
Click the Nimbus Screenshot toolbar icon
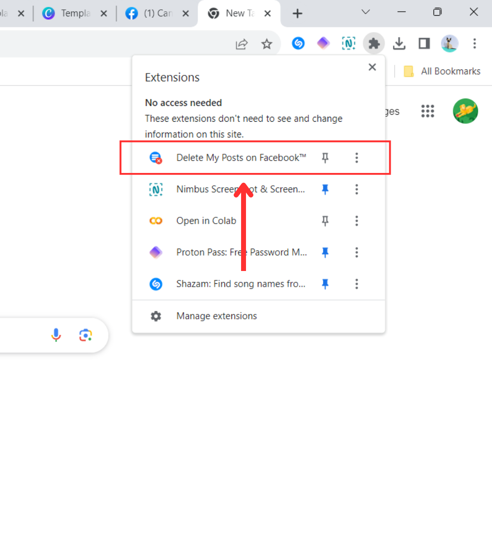point(349,43)
